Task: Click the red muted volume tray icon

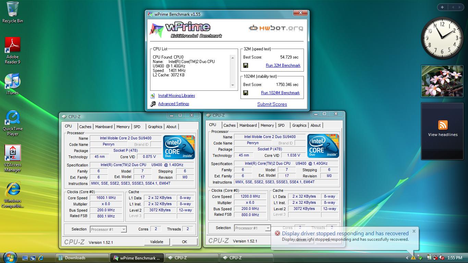Action: click(x=442, y=258)
